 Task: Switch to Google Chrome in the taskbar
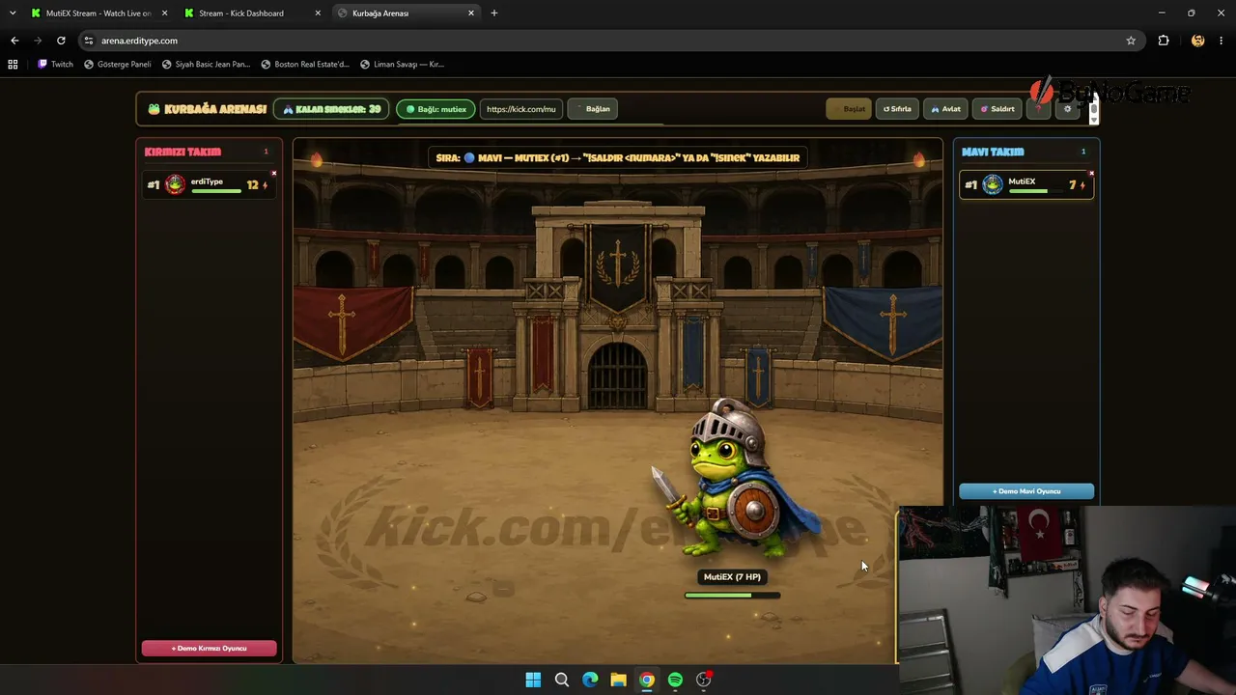[647, 680]
